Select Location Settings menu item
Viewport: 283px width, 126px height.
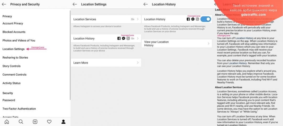(x=14, y=49)
